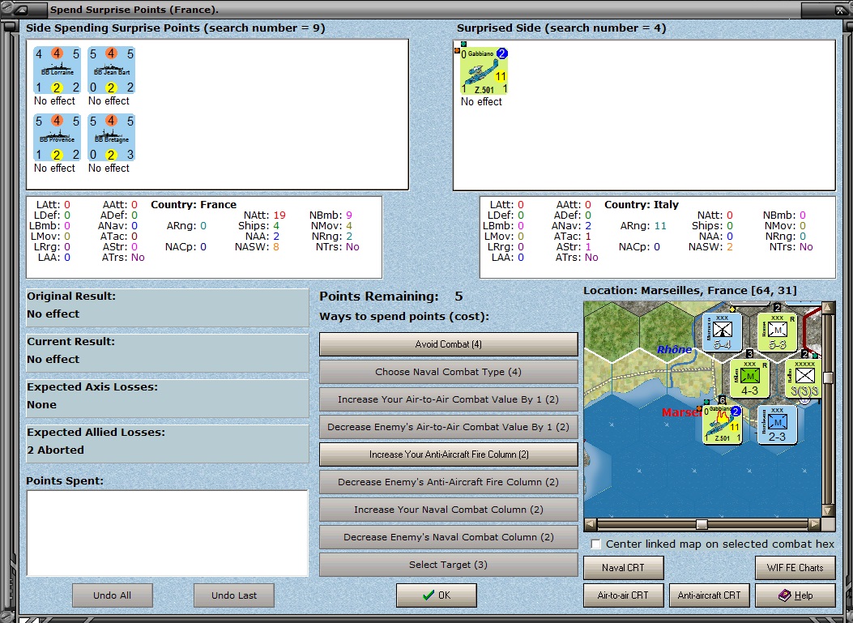
Task: Decrease Enemy's Anti-Aircraft Fire Column
Action: 448,482
